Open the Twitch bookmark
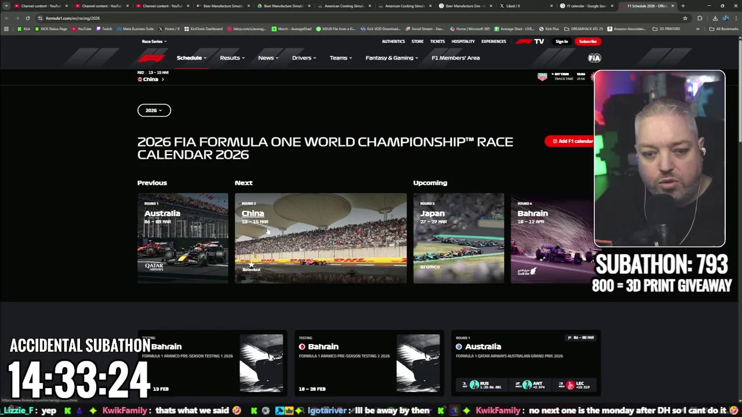This screenshot has height=417, width=742. [104, 28]
